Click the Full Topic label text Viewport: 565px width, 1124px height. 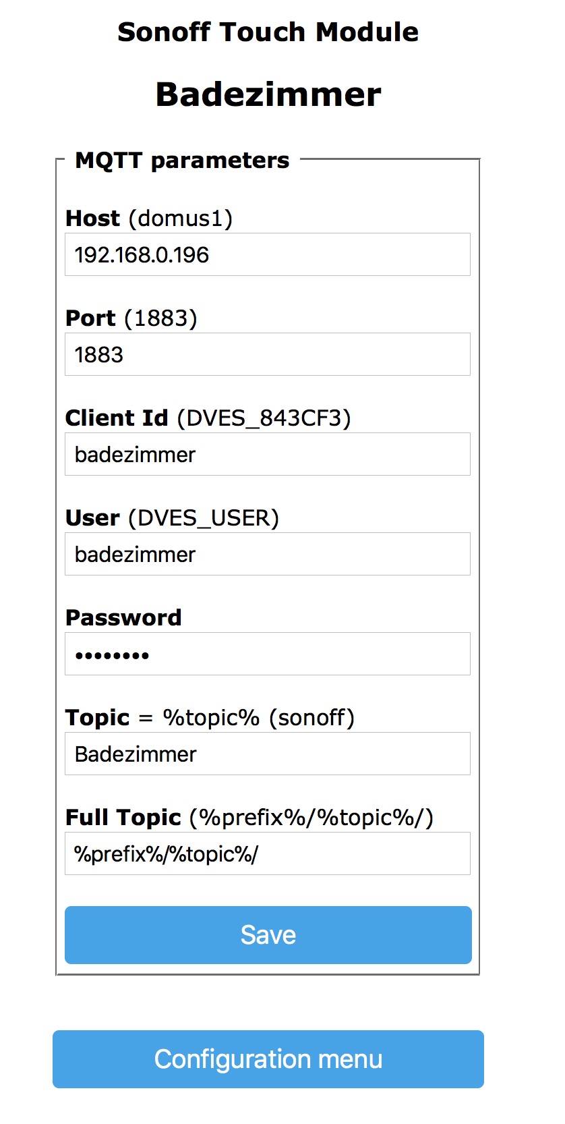click(123, 818)
